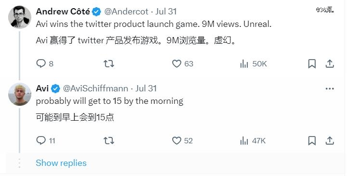
Task: Expand the thread with Show replies
Action: coord(61,163)
